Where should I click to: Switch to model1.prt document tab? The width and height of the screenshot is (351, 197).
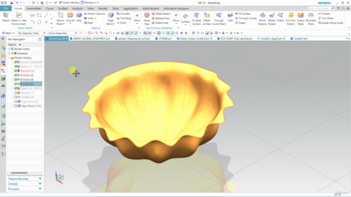click(x=298, y=39)
